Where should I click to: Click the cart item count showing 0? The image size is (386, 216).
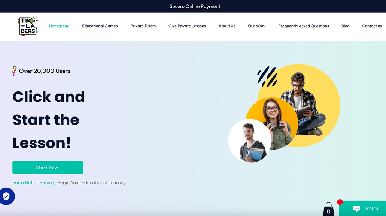(x=328, y=211)
